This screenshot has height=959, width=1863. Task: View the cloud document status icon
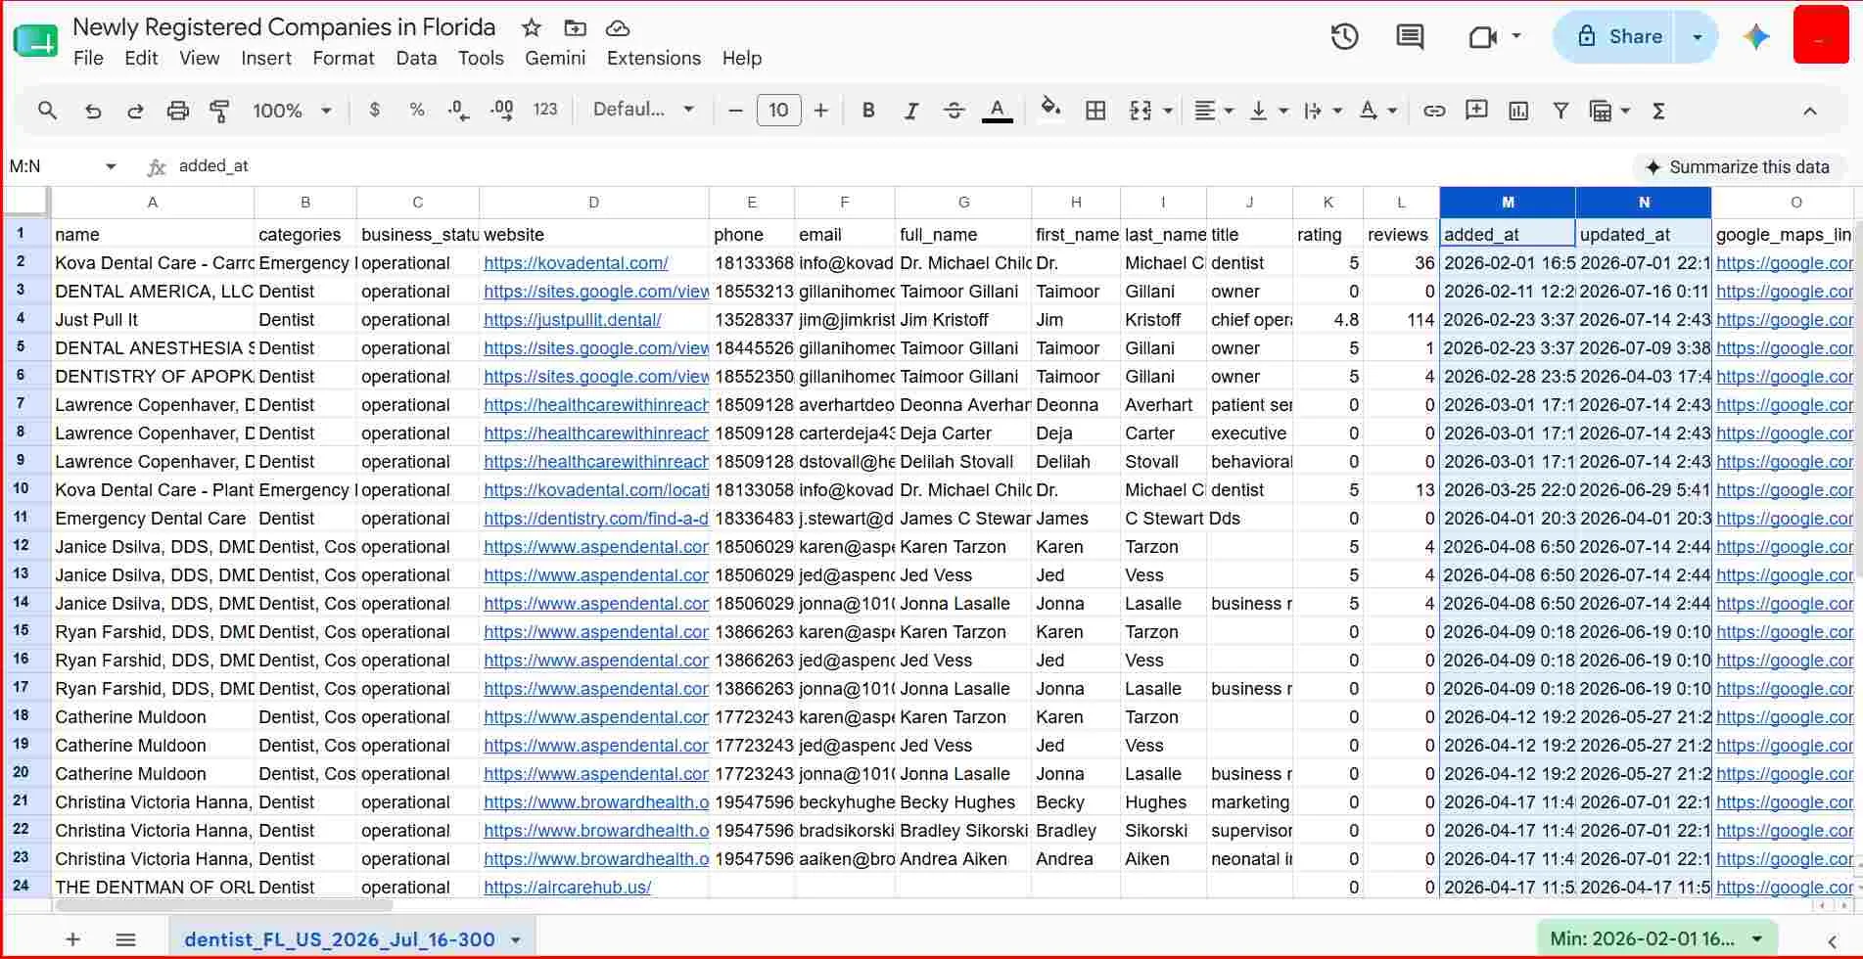[618, 27]
